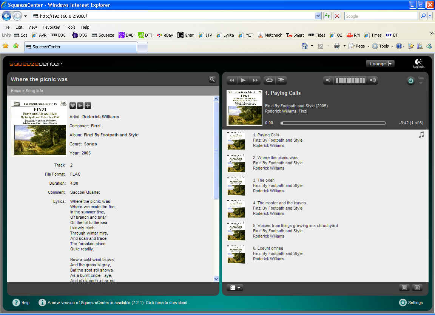This screenshot has width=435, height=315.
Task: Click the volume down speaker icon
Action: point(328,80)
